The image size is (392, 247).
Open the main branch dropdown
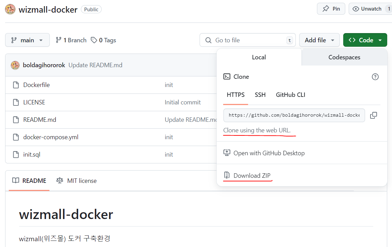[27, 40]
